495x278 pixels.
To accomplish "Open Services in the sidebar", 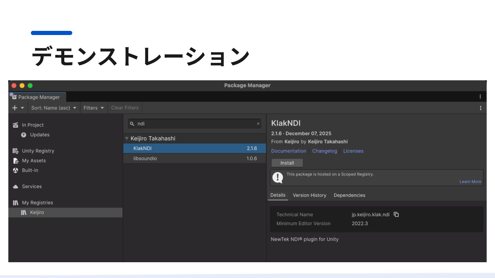I will pyautogui.click(x=32, y=186).
